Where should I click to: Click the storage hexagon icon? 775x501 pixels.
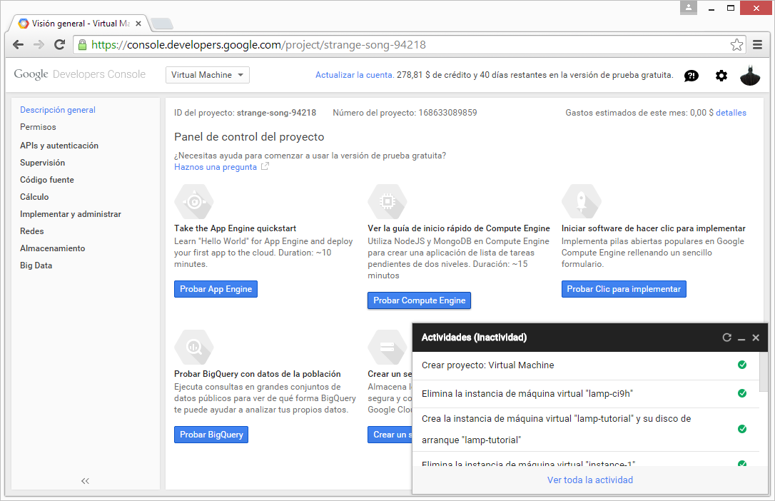coord(387,347)
